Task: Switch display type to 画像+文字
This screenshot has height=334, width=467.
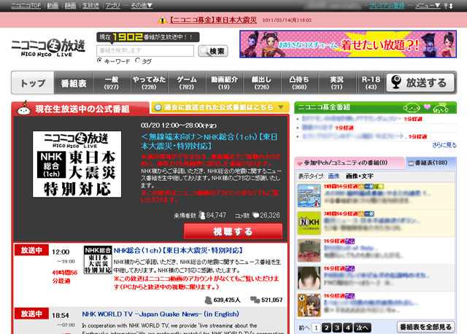Action: pyautogui.click(x=360, y=176)
